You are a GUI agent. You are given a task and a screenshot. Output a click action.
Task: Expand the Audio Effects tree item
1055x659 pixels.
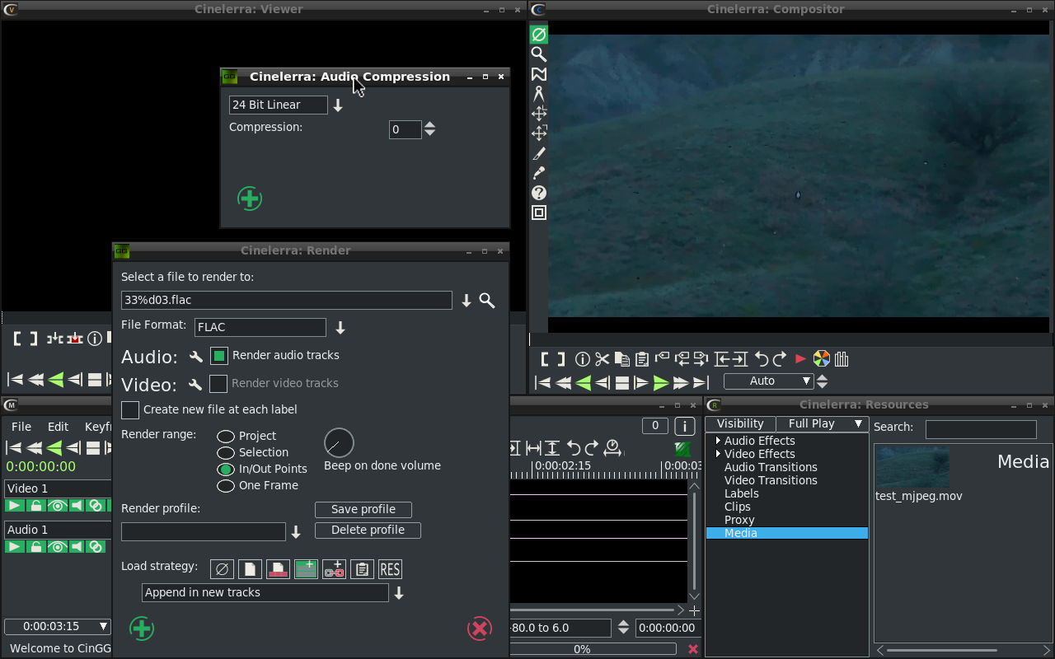click(x=718, y=441)
